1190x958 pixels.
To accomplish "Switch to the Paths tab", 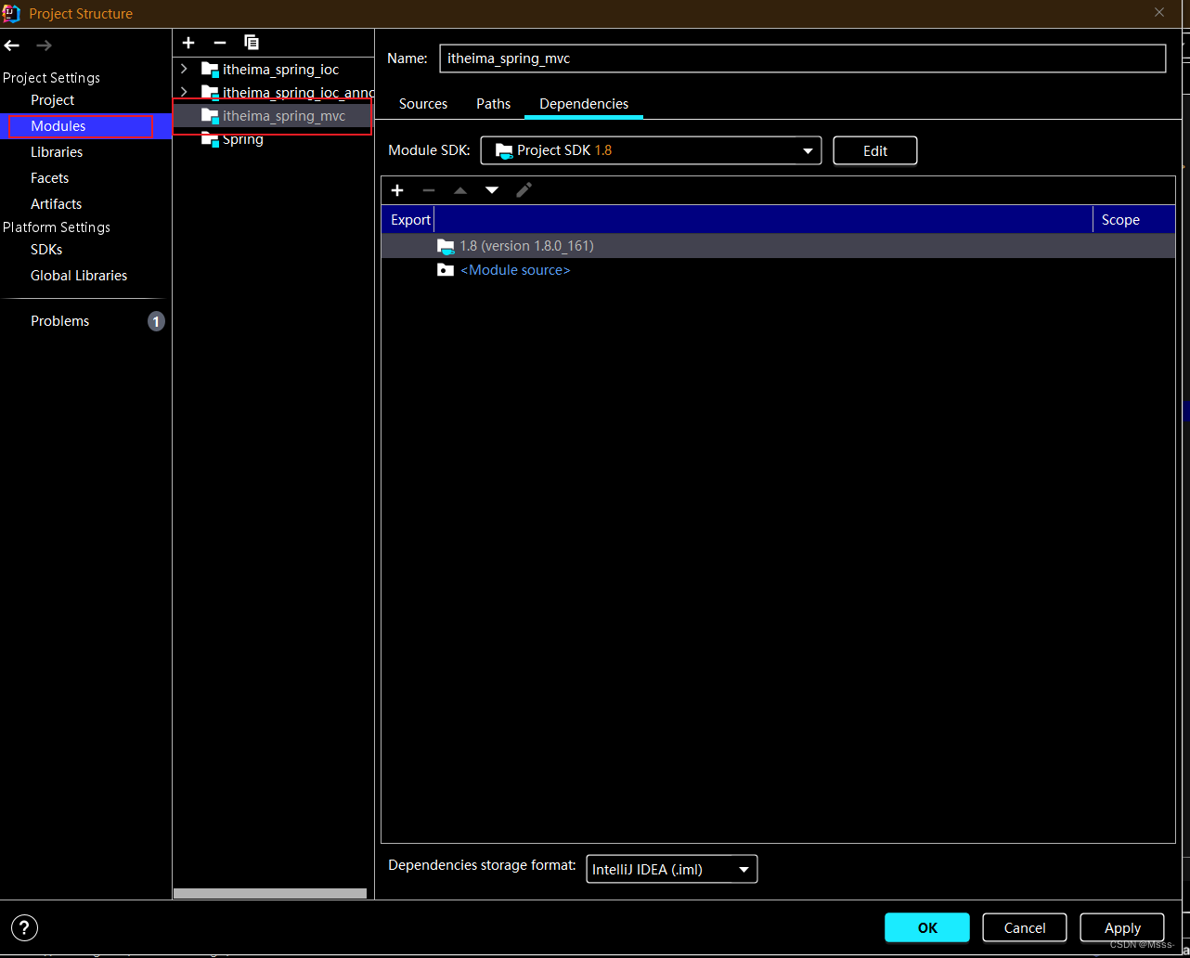I will (494, 104).
